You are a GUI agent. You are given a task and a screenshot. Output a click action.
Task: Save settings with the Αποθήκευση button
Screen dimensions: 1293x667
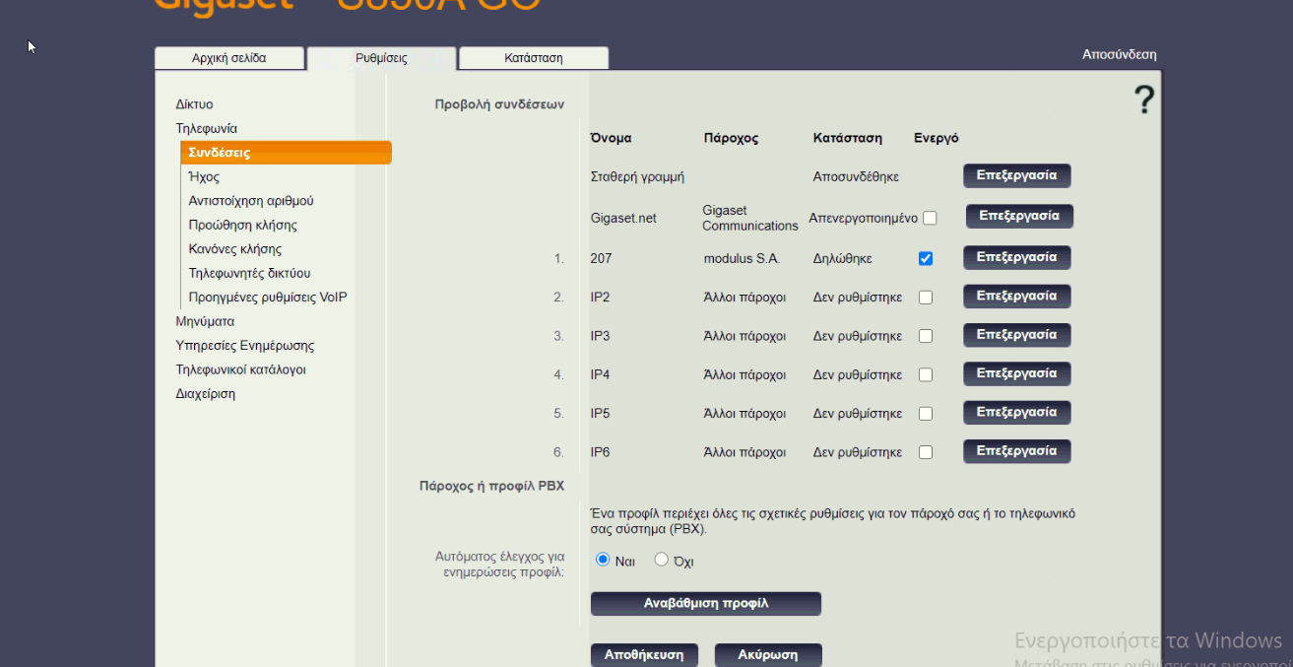click(x=643, y=655)
